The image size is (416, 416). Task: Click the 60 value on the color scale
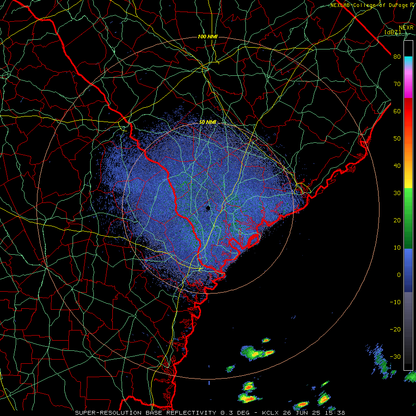[397, 111]
